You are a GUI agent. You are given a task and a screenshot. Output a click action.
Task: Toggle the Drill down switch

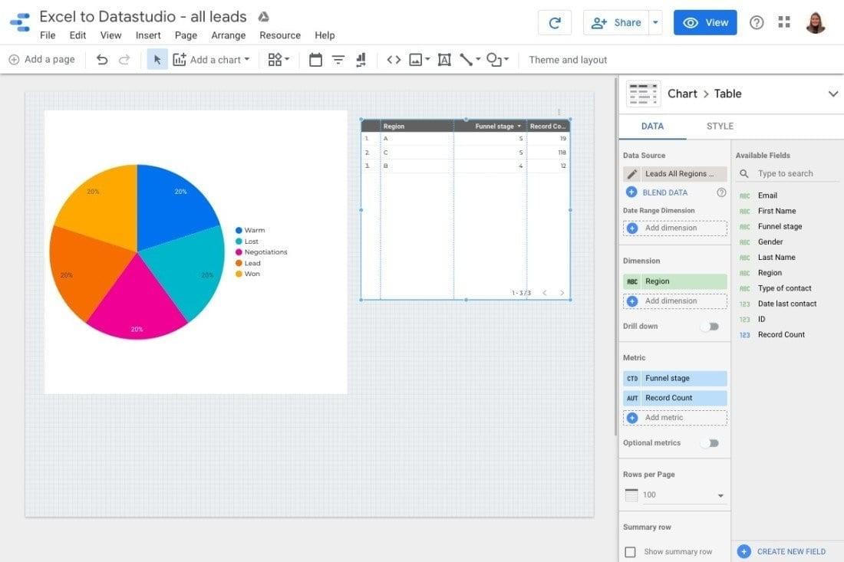point(710,326)
